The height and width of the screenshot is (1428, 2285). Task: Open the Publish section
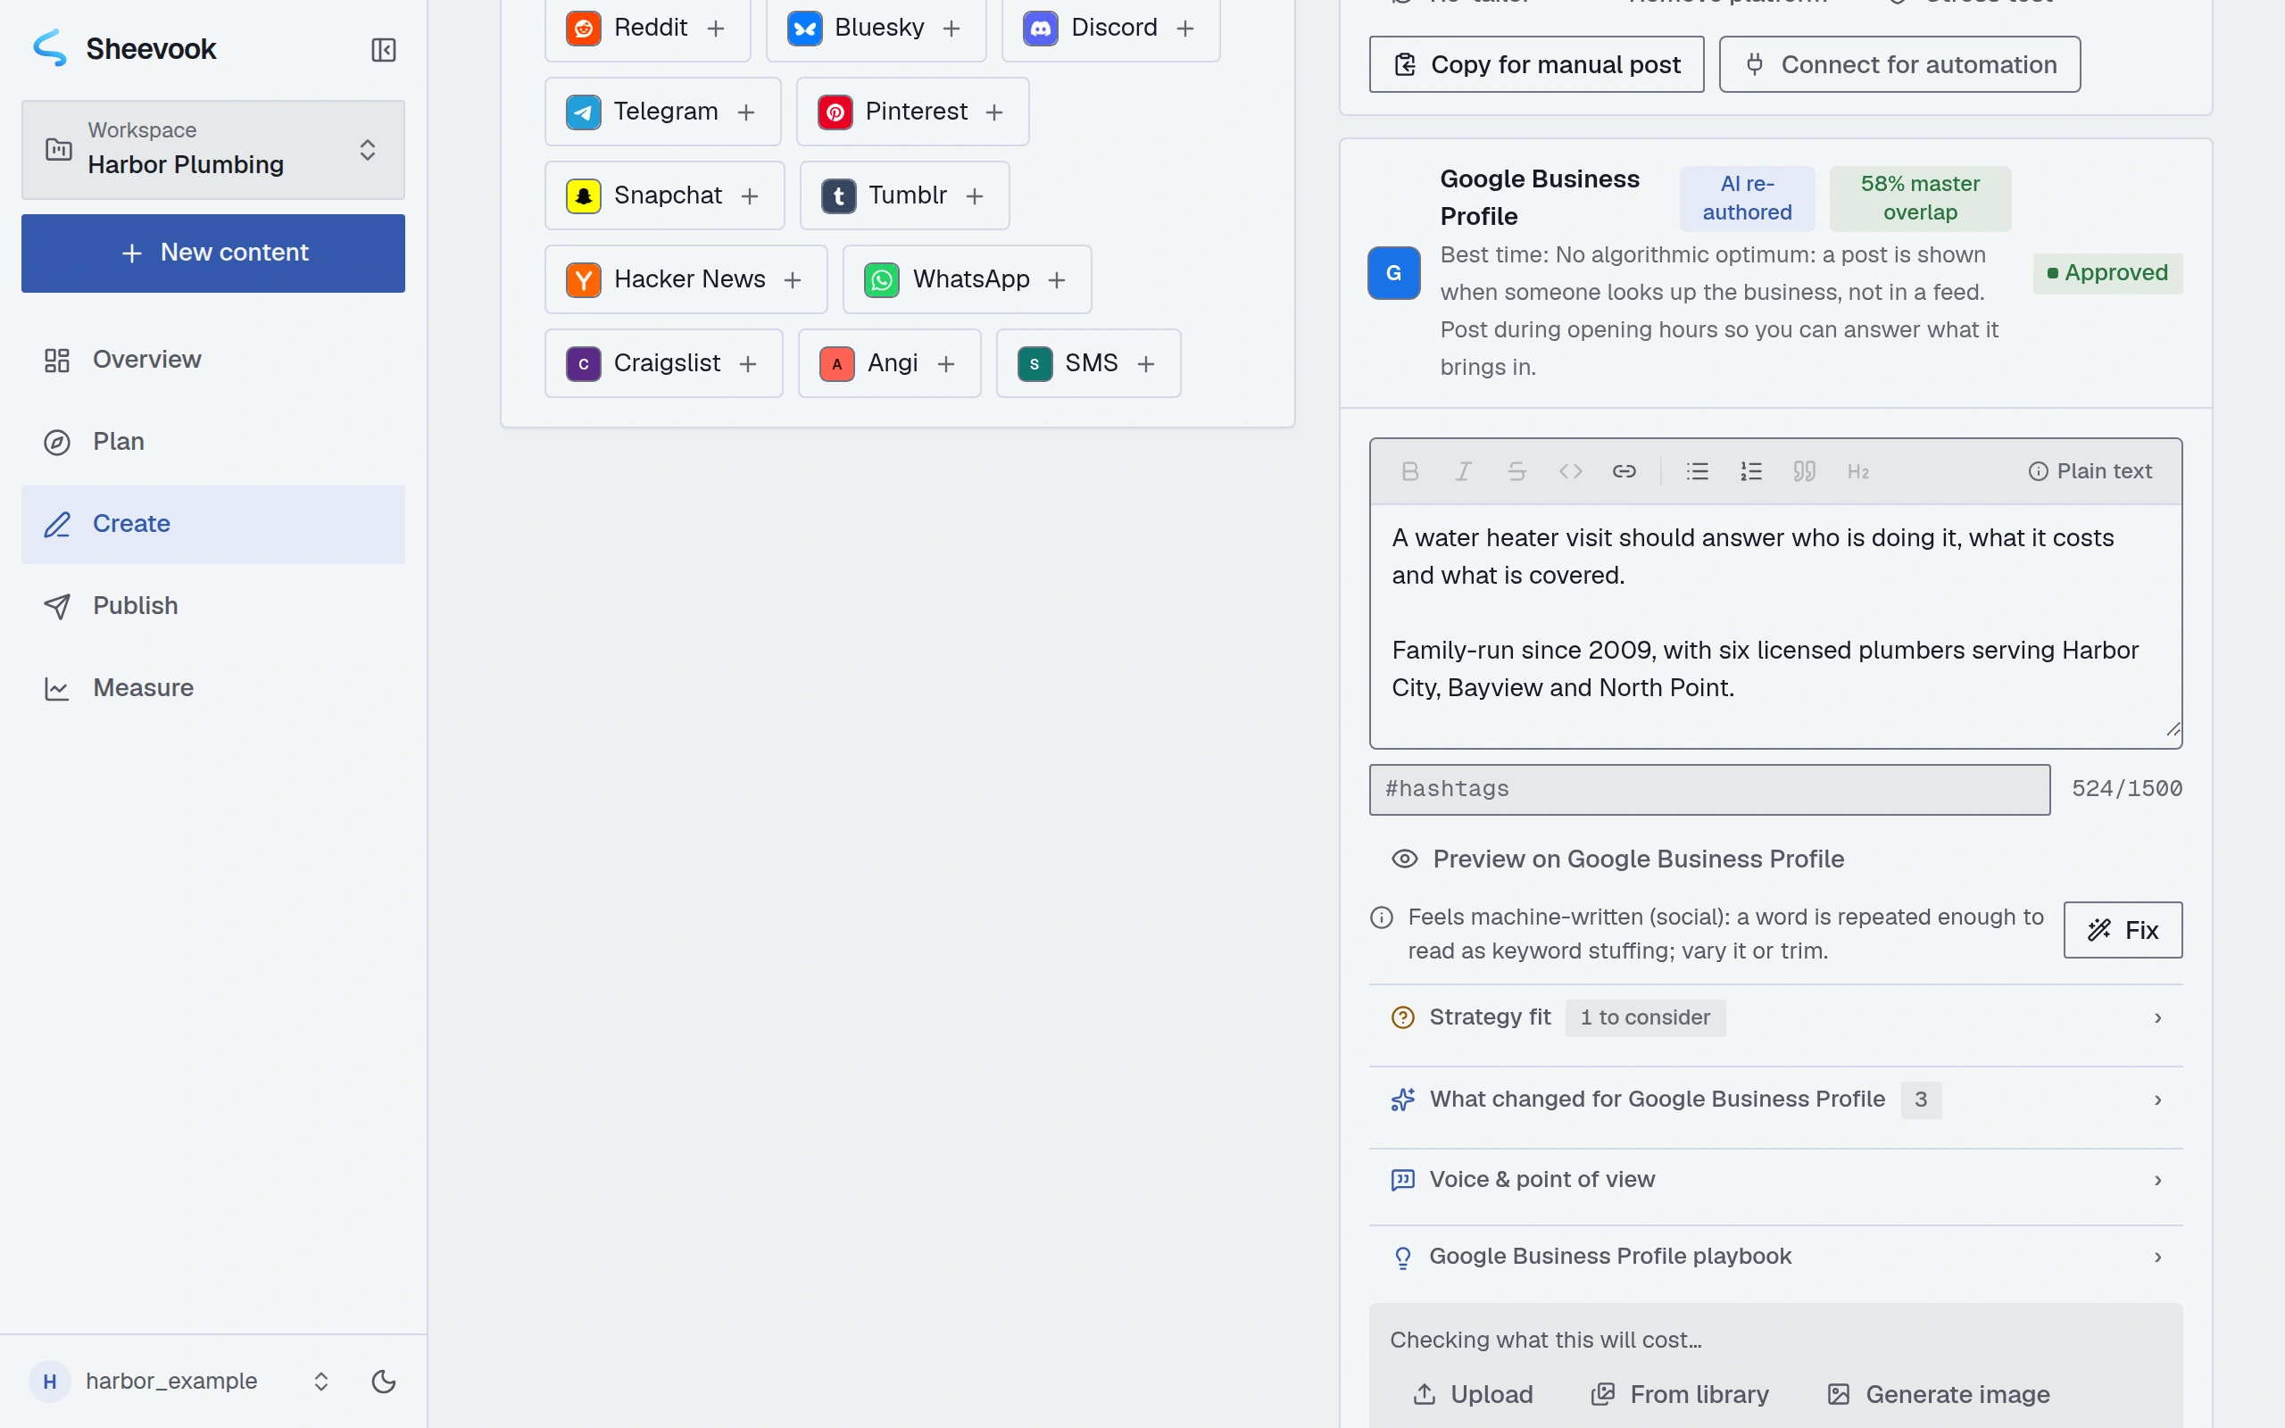coord(213,606)
